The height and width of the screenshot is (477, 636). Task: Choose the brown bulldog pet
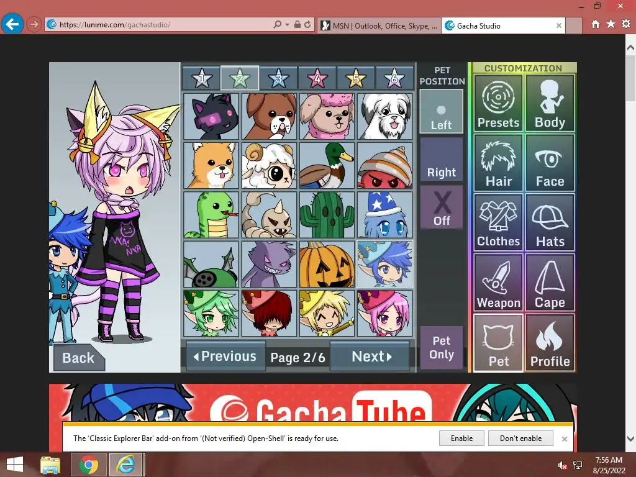[269, 117]
